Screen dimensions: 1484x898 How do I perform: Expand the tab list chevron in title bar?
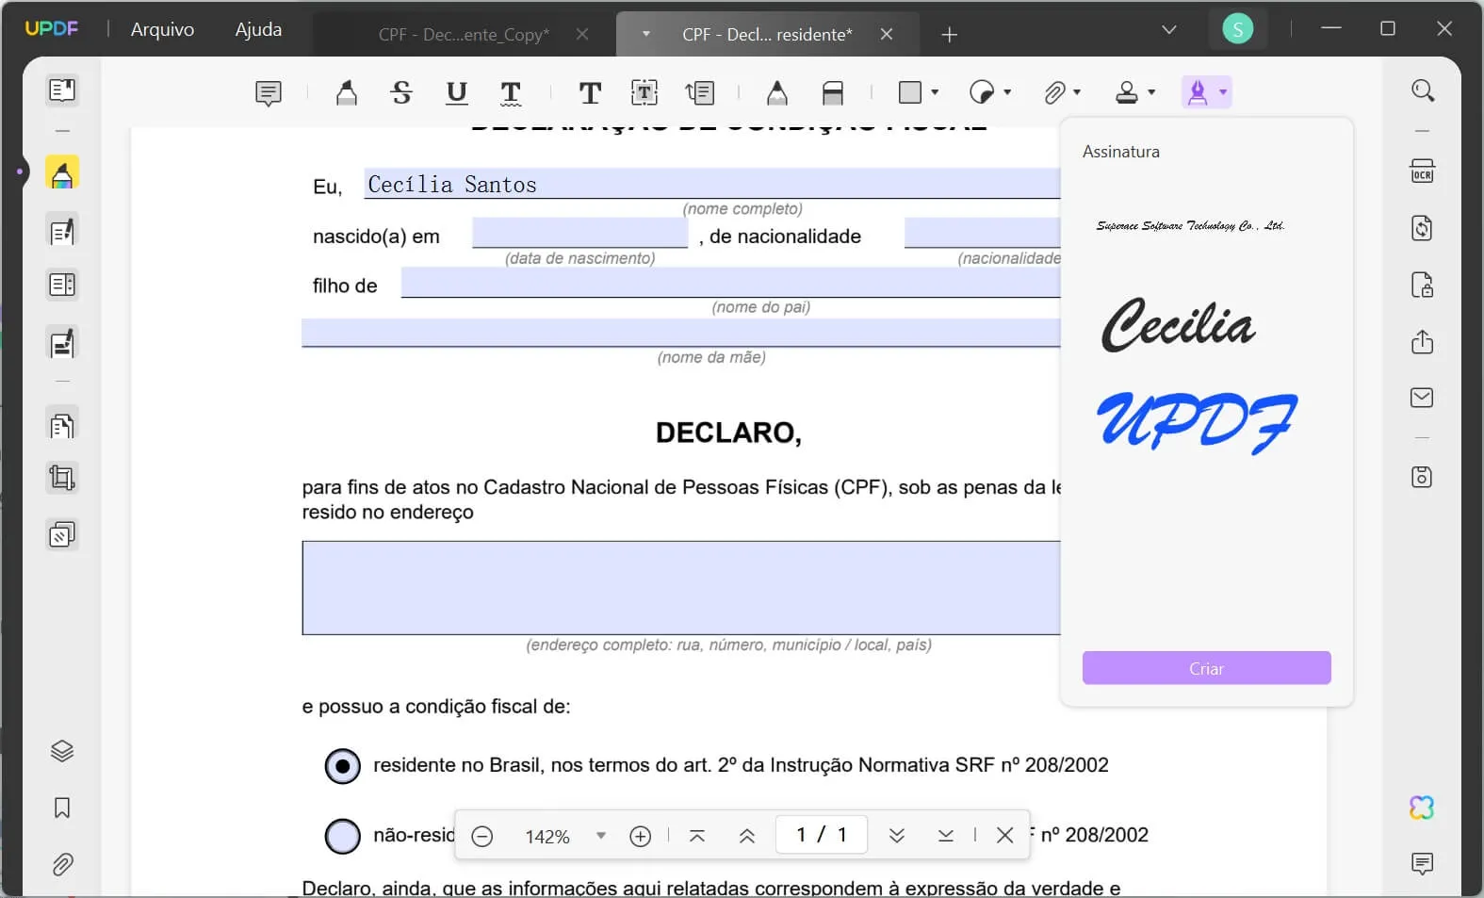pyautogui.click(x=1169, y=30)
